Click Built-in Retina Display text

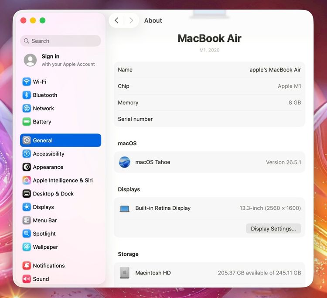click(163, 208)
